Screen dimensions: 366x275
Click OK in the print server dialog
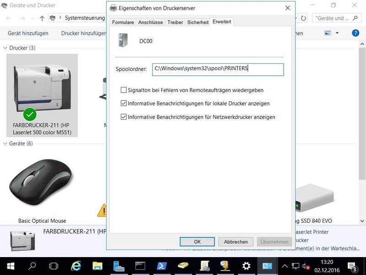pos(197,242)
